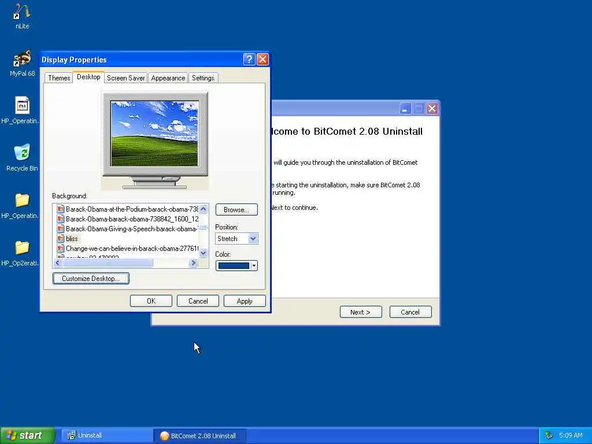The width and height of the screenshot is (592, 444).
Task: Select the HP_Operatin folder icon
Action: click(x=23, y=200)
